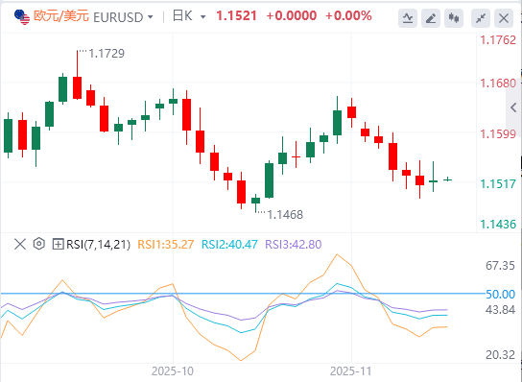Viewport: 522px width, 382px height.
Task: Remove the RSI indicator panel
Action: click(20, 244)
